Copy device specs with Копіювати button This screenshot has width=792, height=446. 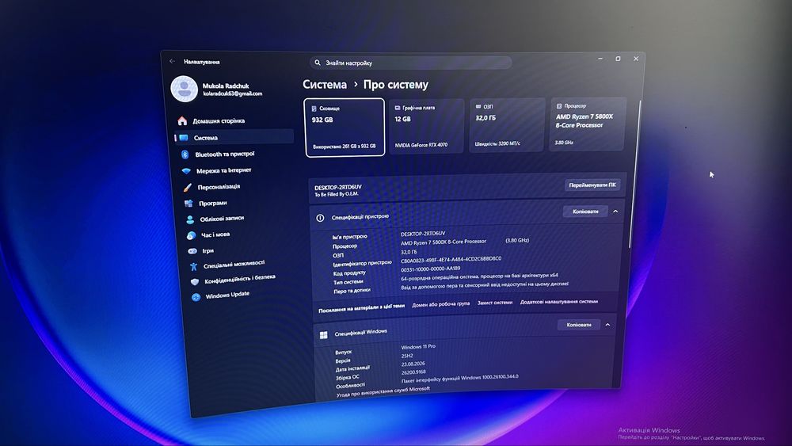[585, 212]
